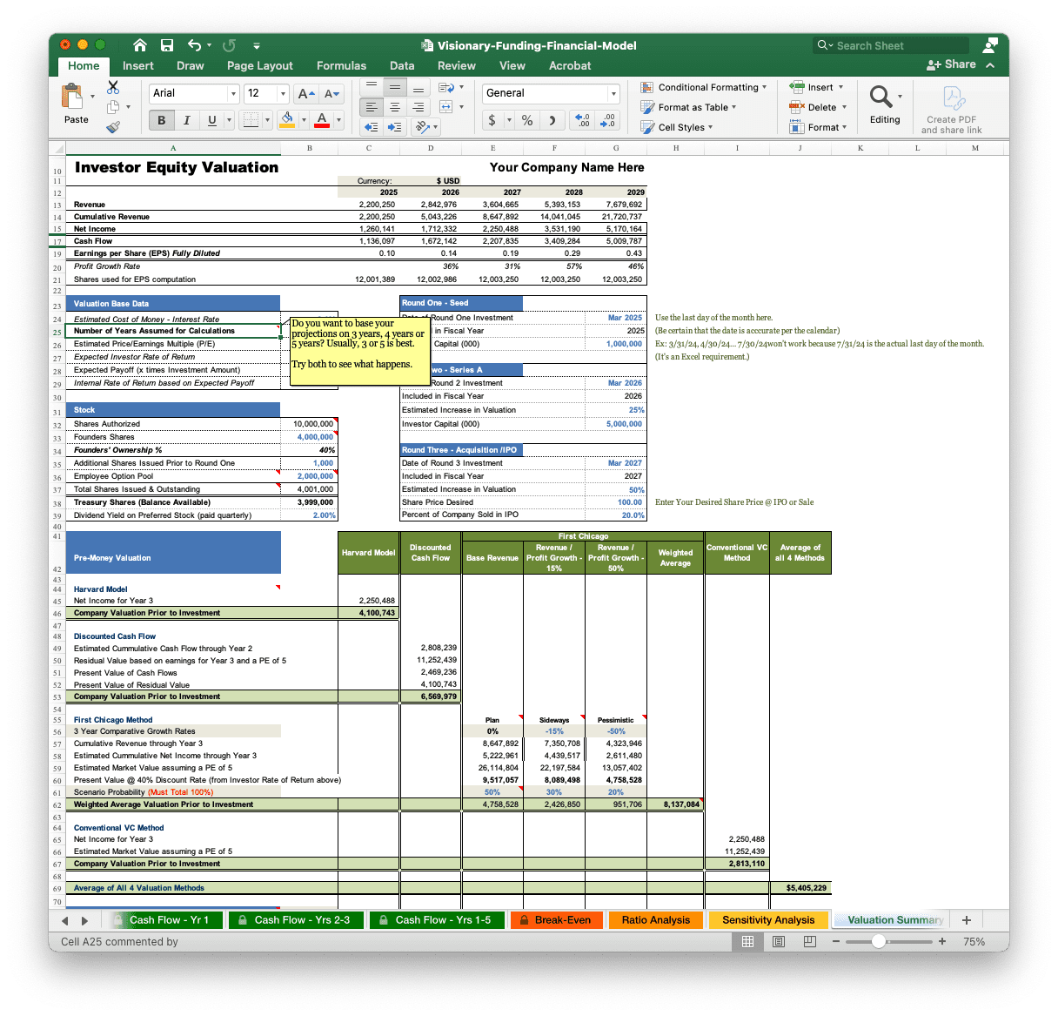Click the Undo arrow in the title bar
The height and width of the screenshot is (1016, 1058).
coord(194,45)
